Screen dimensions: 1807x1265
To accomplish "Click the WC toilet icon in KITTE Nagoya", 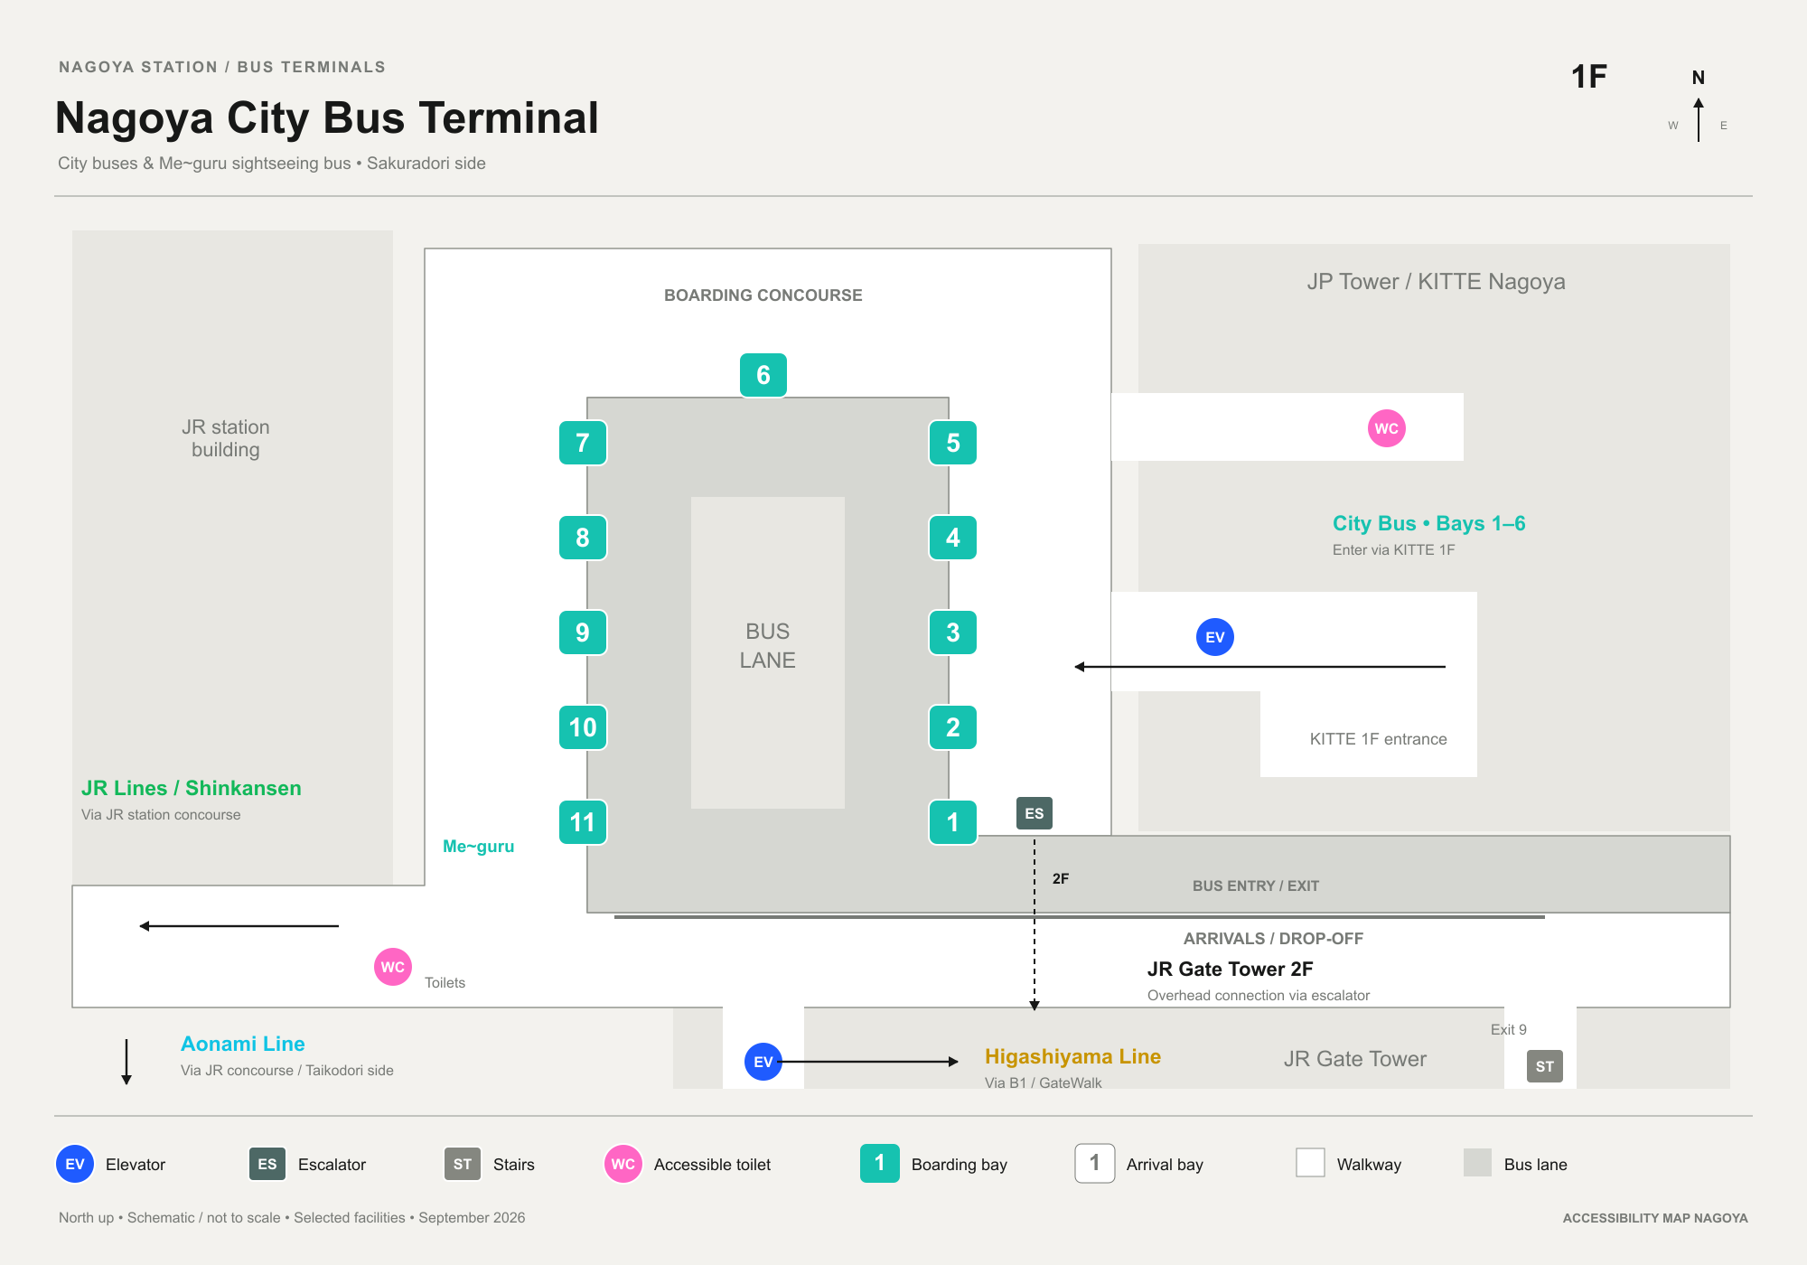I will pos(1387,428).
